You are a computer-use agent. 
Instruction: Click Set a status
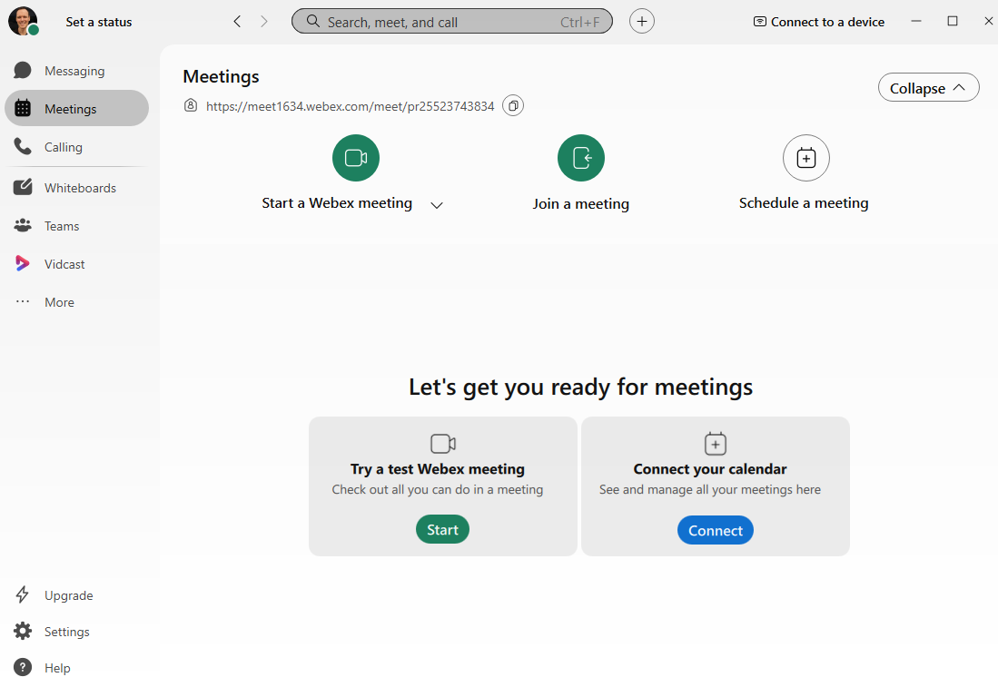(99, 22)
